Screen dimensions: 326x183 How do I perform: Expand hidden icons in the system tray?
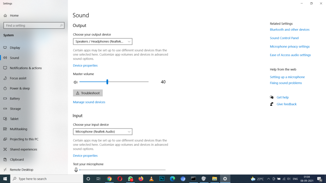coord(268,179)
